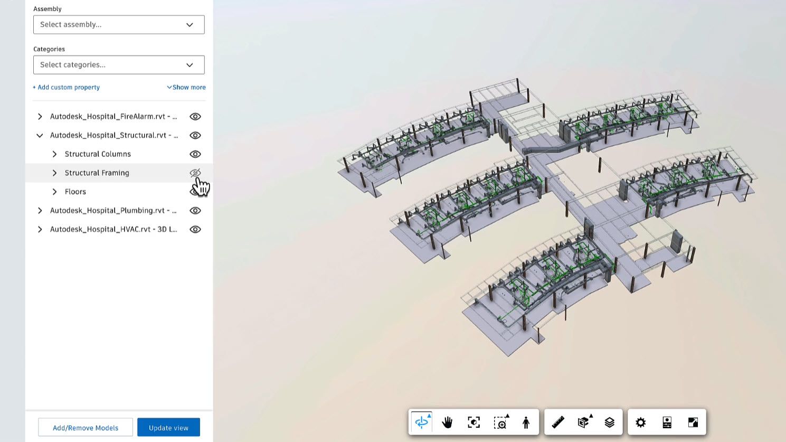Image resolution: width=786 pixels, height=442 pixels.
Task: Open the Model Layers icon
Action: click(610, 422)
